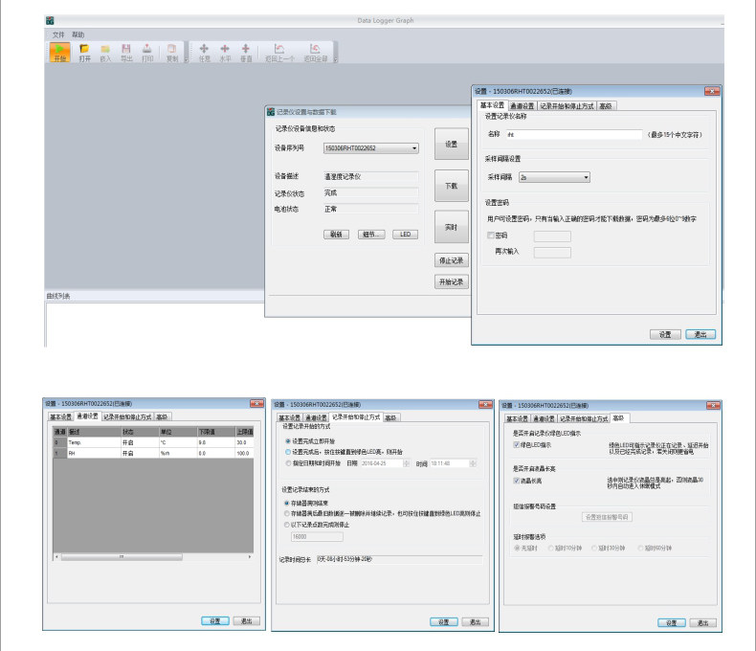756x651 pixels.
Task: Select the 以下记录点数完成则停止 radio button
Action: 287,525
